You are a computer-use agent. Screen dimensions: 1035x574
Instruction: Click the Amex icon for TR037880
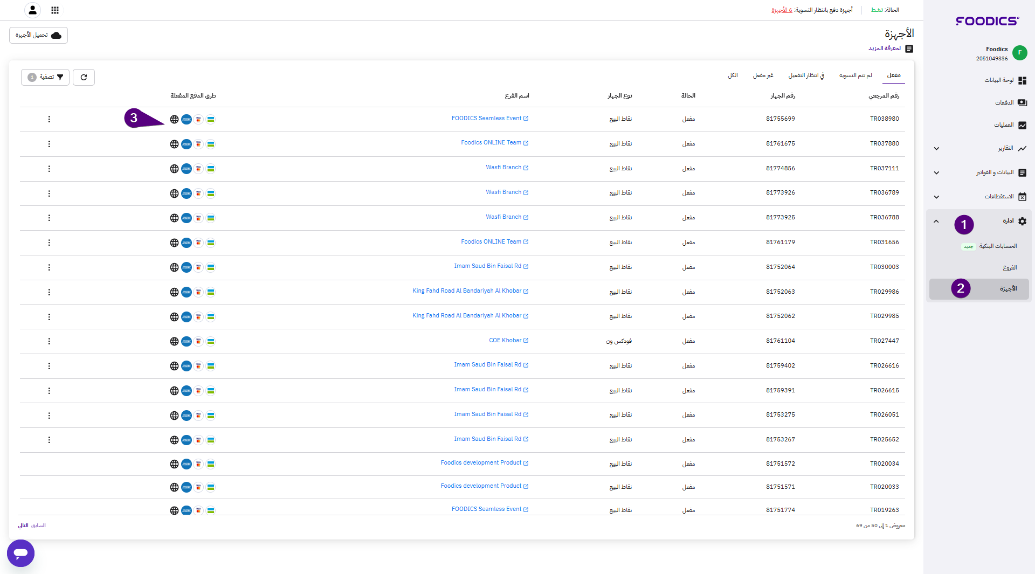[187, 144]
